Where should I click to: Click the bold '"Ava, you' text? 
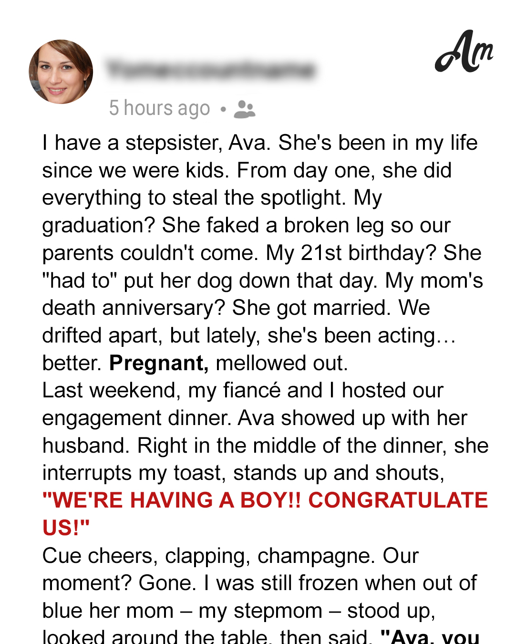[x=430, y=636]
